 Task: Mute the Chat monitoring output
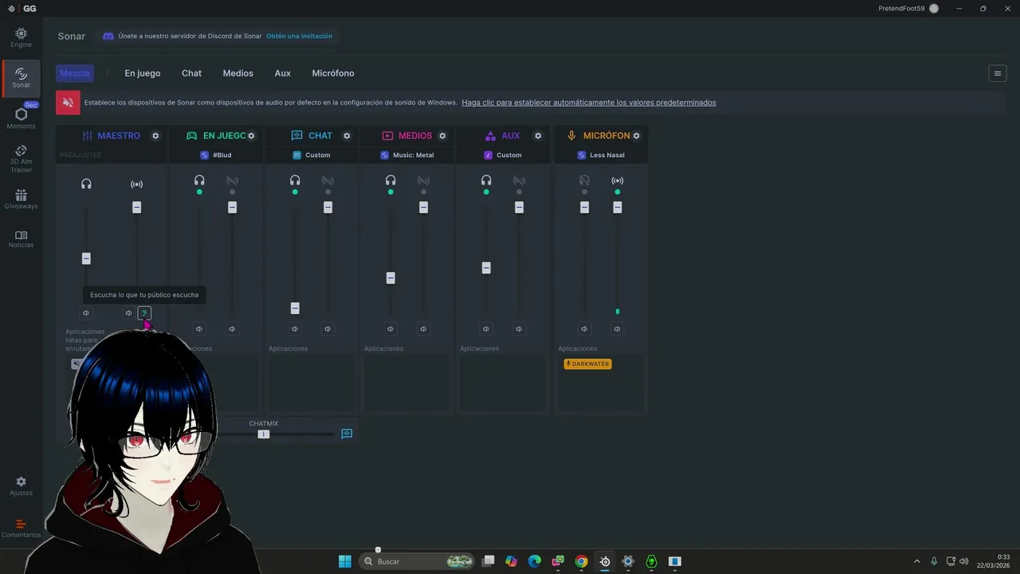coord(295,328)
